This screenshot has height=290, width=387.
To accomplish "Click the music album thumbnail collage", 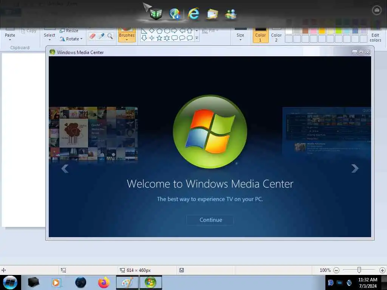I will point(93,134).
